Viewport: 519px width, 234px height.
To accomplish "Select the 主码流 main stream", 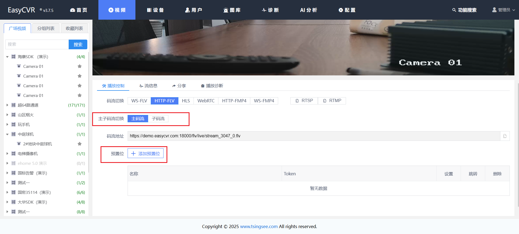I will coord(138,118).
